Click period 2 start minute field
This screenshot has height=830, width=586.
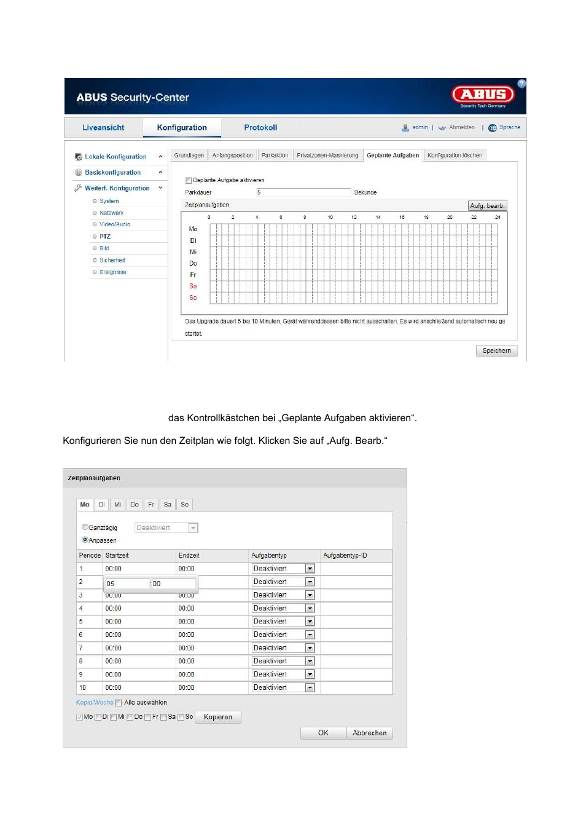173,583
